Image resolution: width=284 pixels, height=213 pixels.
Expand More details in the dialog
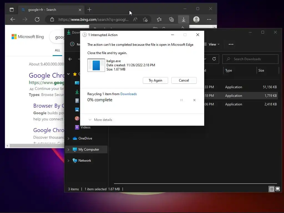[x=100, y=120]
